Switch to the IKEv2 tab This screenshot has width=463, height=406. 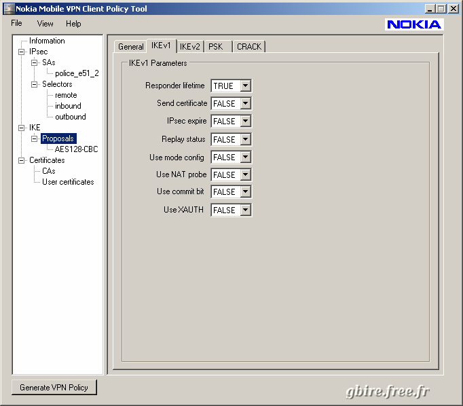pyautogui.click(x=190, y=47)
